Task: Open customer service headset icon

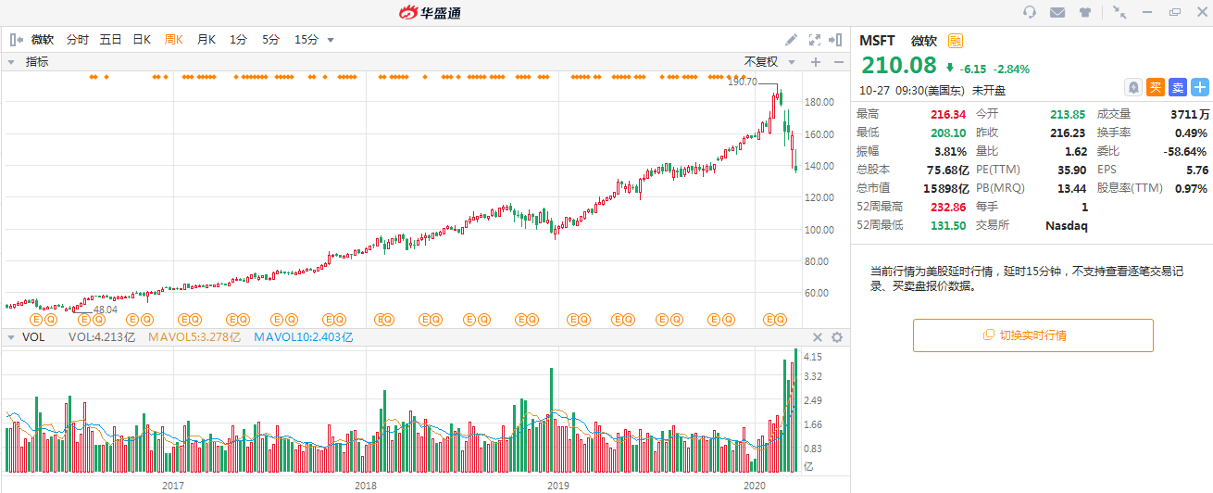Action: (1030, 12)
